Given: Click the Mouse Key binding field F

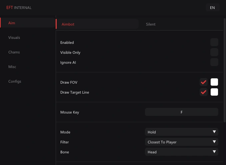Looking at the screenshot, I should [182, 112].
